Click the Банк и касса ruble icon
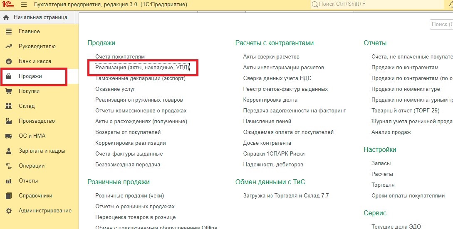Viewport: 453px width, 229px height. [x=9, y=61]
